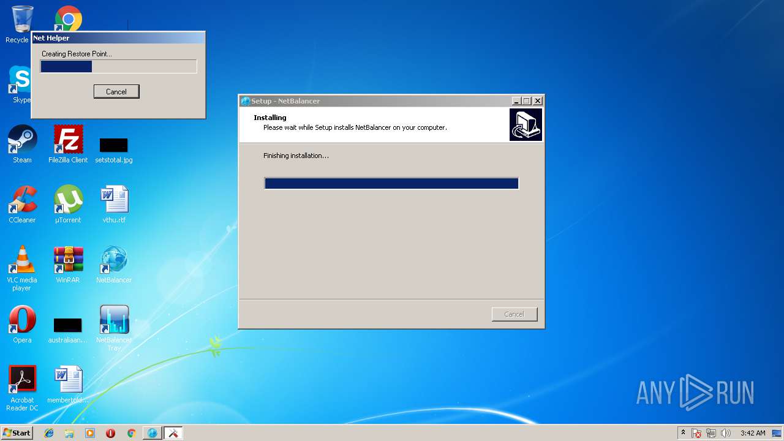Launch the Windows Media Player taskbar icon

point(90,433)
